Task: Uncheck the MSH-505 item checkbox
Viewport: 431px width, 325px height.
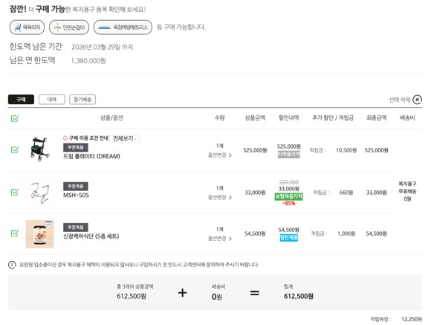Action: (x=15, y=192)
